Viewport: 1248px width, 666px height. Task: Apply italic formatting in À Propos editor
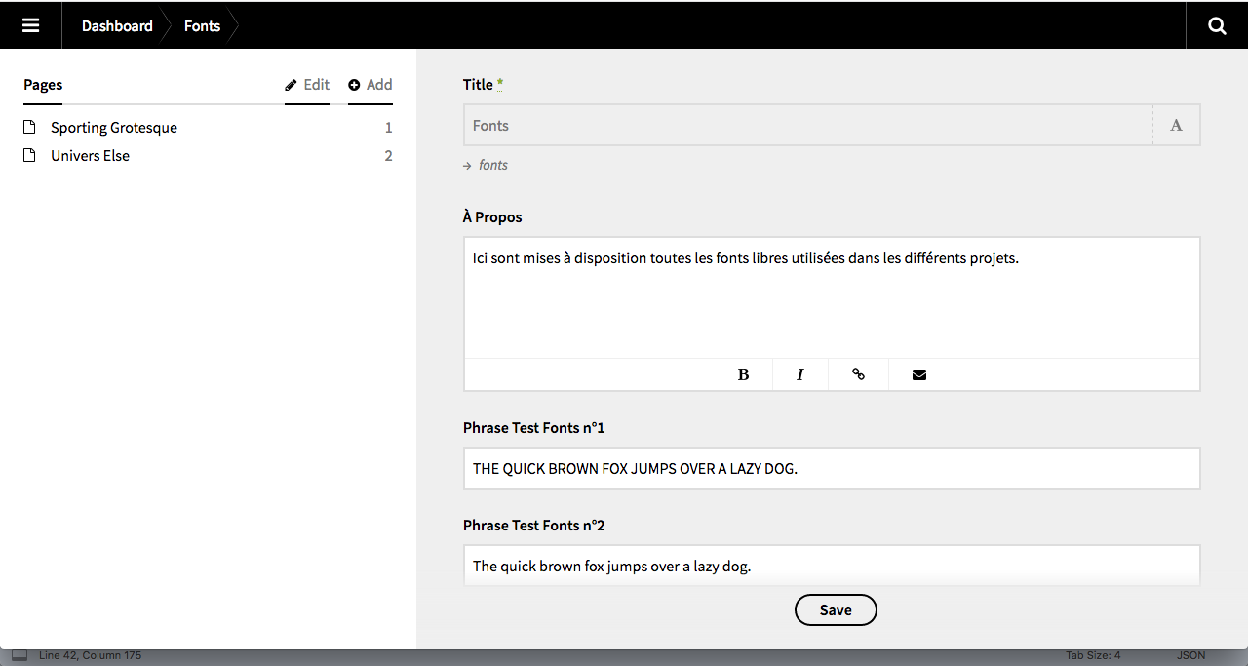799,374
